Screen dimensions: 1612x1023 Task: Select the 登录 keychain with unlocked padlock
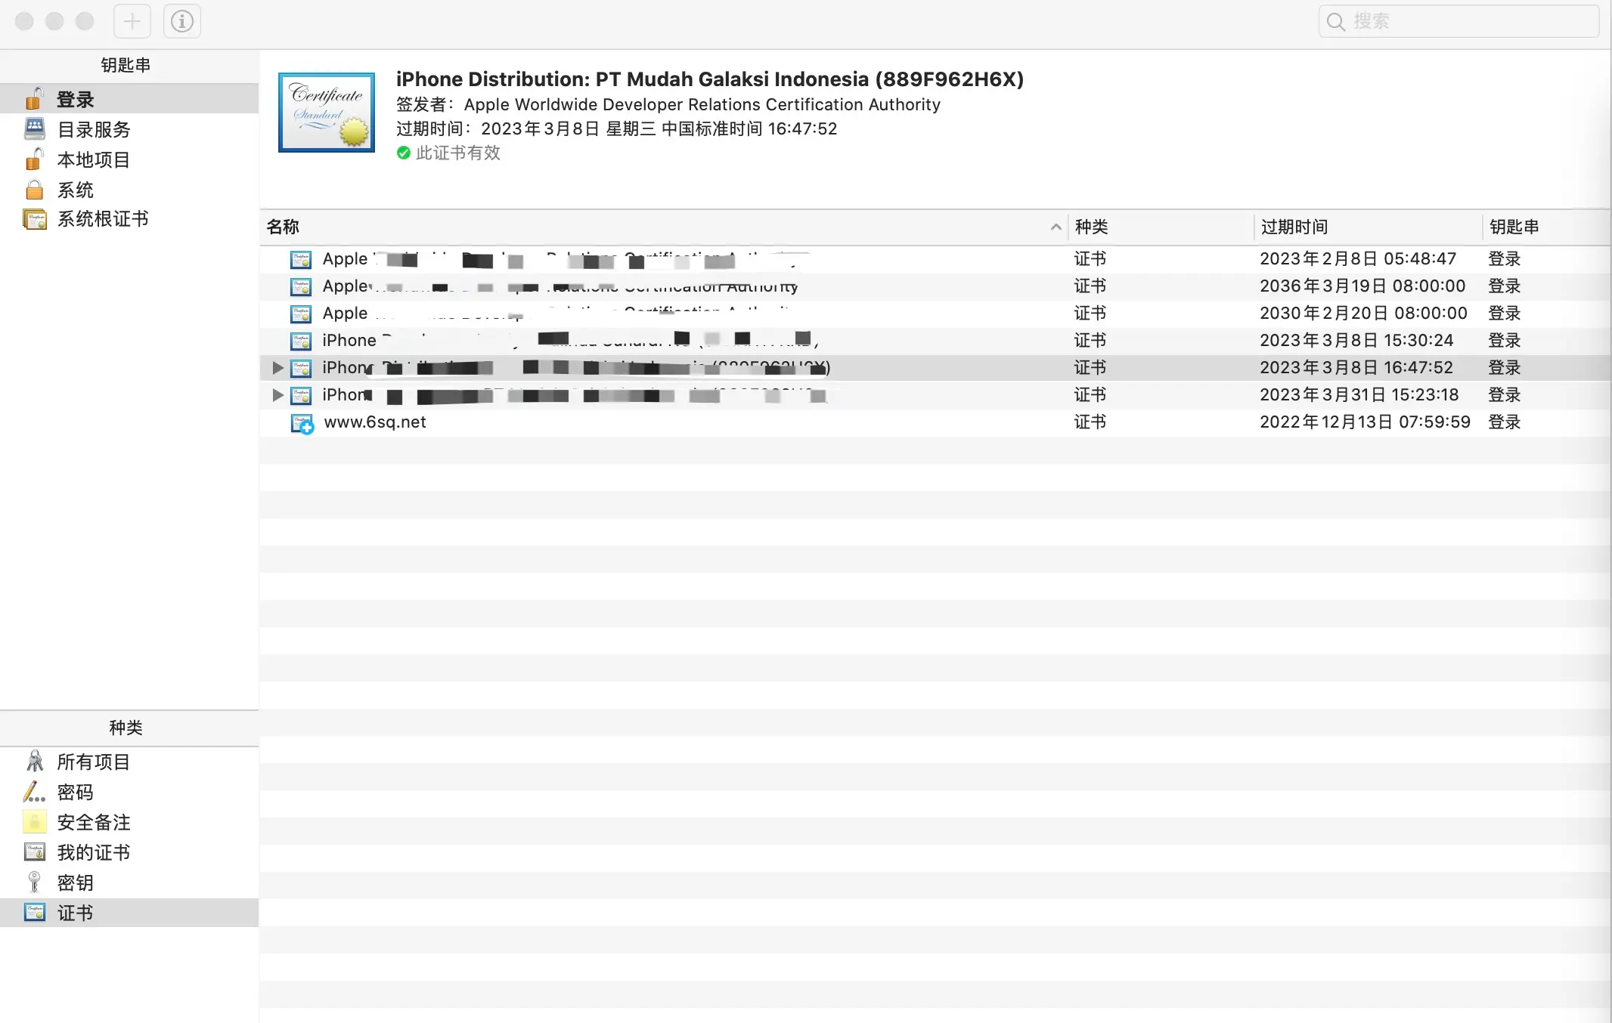(75, 99)
